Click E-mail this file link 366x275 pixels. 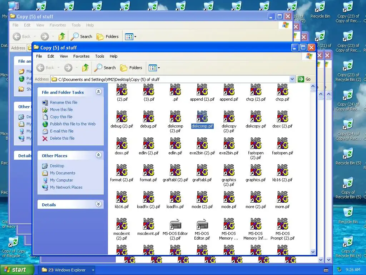click(x=61, y=131)
